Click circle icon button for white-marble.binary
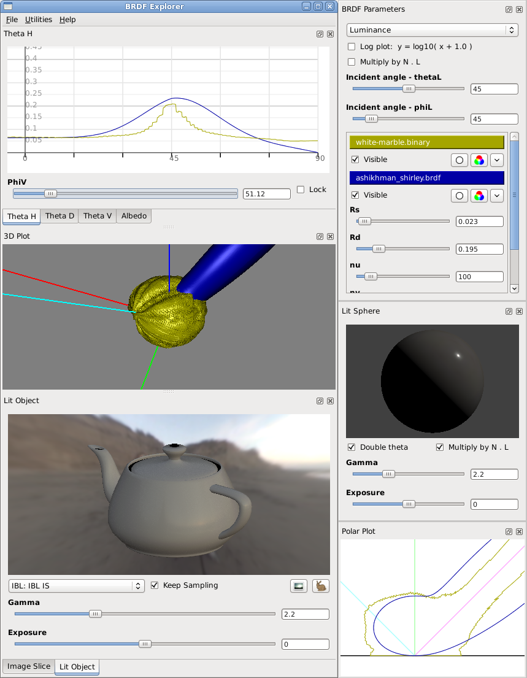 (459, 160)
